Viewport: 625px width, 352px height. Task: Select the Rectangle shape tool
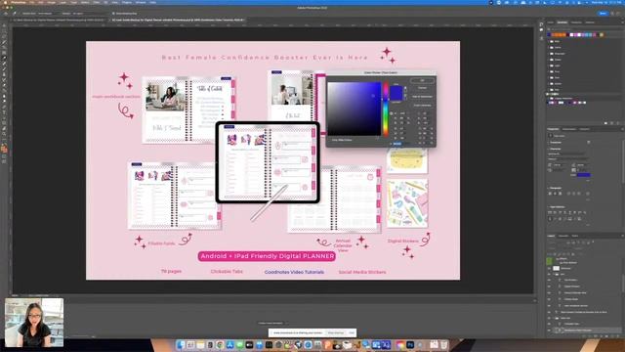pos(4,123)
